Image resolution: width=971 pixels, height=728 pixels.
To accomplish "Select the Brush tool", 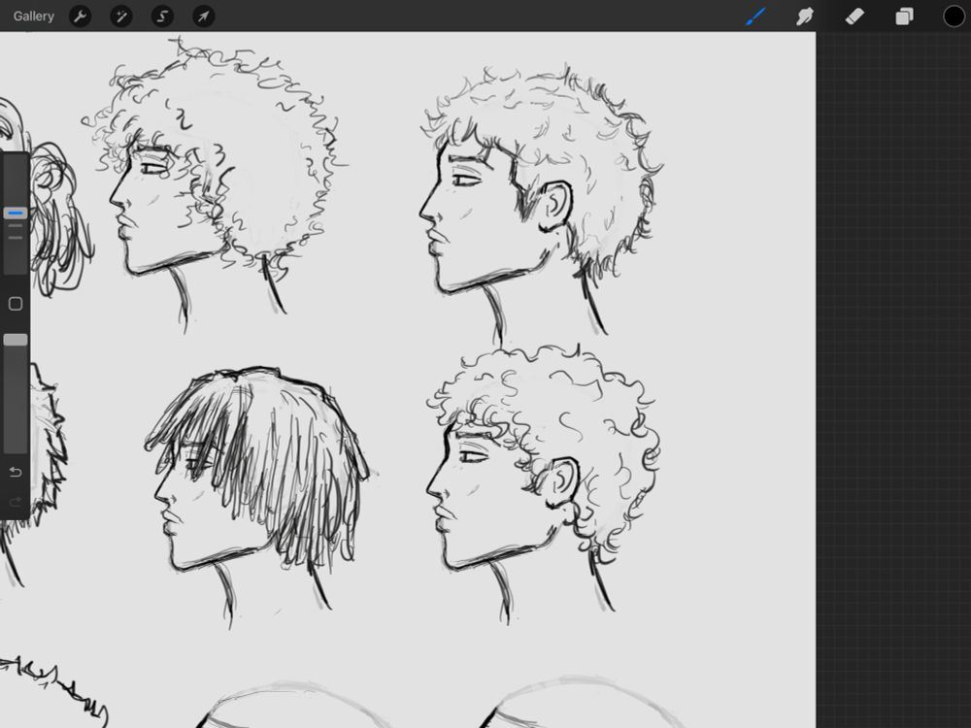I will 755,17.
